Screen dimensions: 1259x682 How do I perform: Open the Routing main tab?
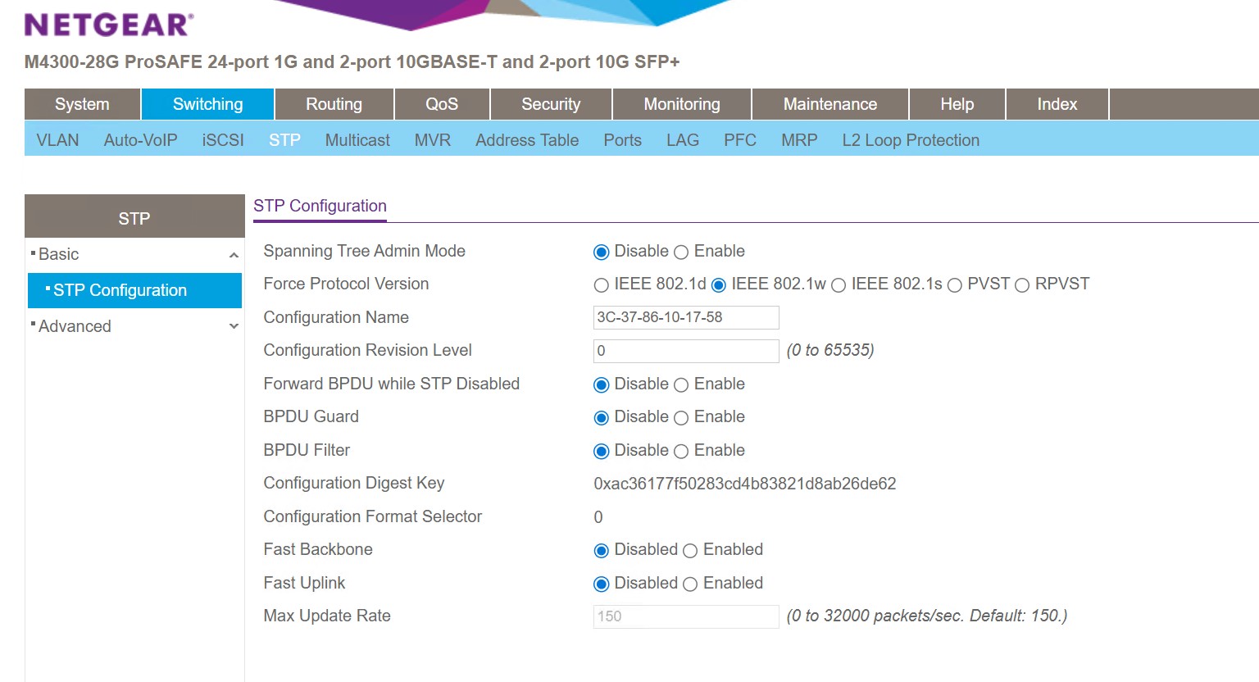(334, 104)
